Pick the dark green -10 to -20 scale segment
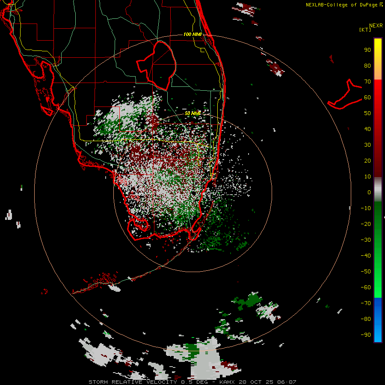 point(378,216)
